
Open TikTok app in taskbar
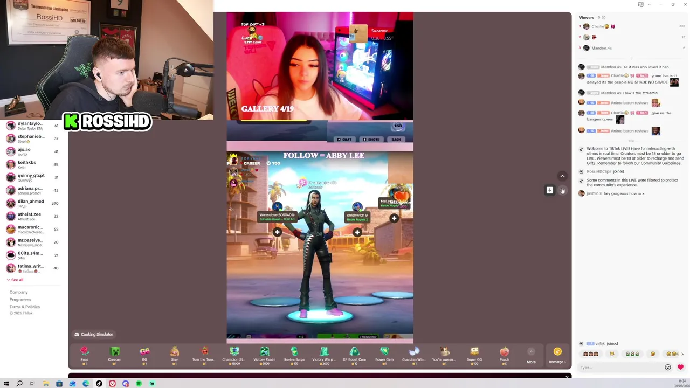99,384
